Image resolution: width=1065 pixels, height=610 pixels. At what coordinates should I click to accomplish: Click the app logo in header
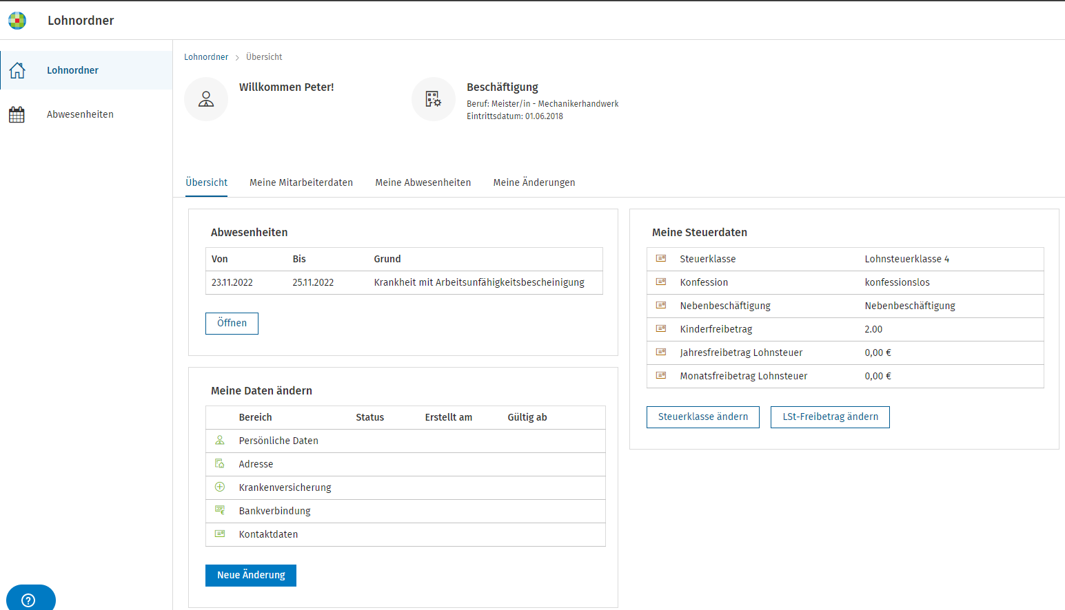click(17, 21)
